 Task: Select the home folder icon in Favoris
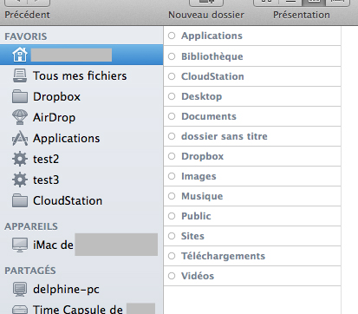(x=20, y=55)
